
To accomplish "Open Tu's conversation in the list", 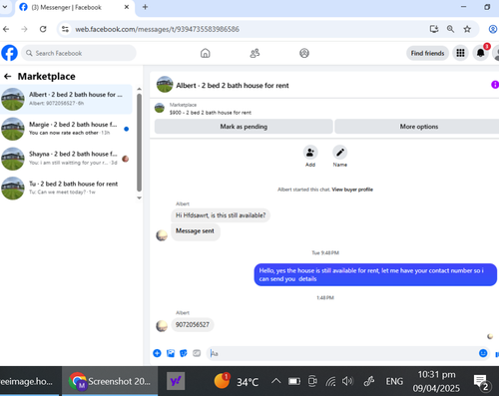I will (x=66, y=188).
